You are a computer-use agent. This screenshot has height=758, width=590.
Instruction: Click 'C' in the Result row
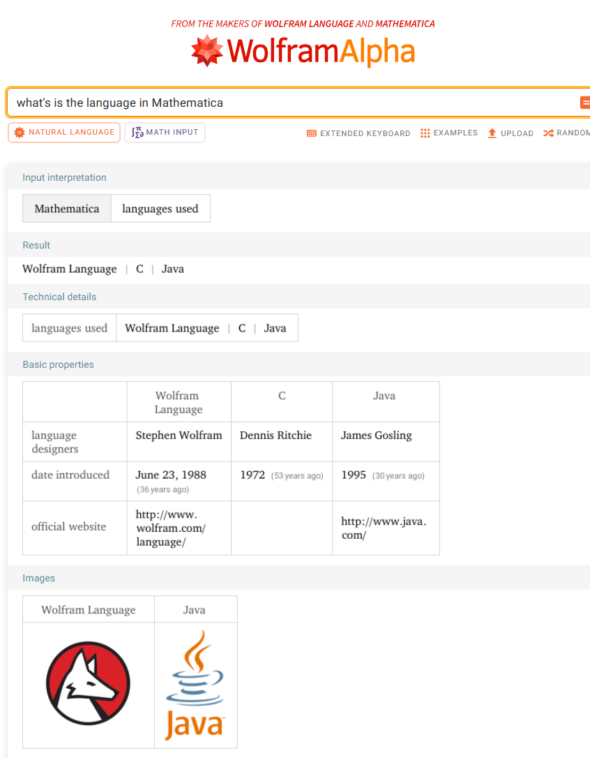(x=139, y=269)
